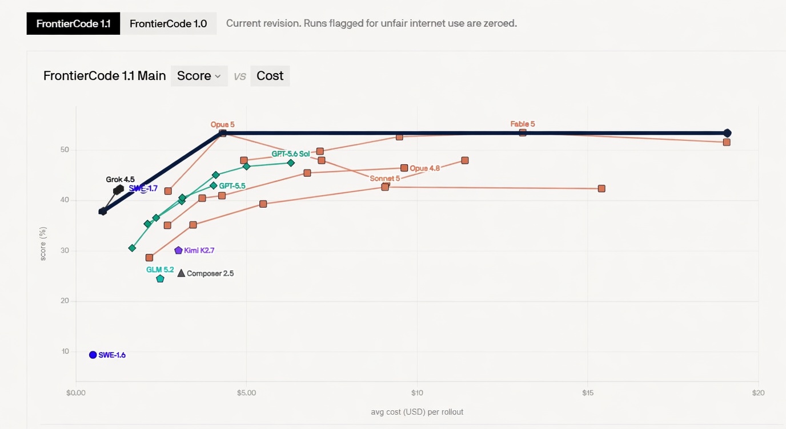Select the FrontierCode 1.1 tab
Screen dimensions: 786x429
coord(73,23)
